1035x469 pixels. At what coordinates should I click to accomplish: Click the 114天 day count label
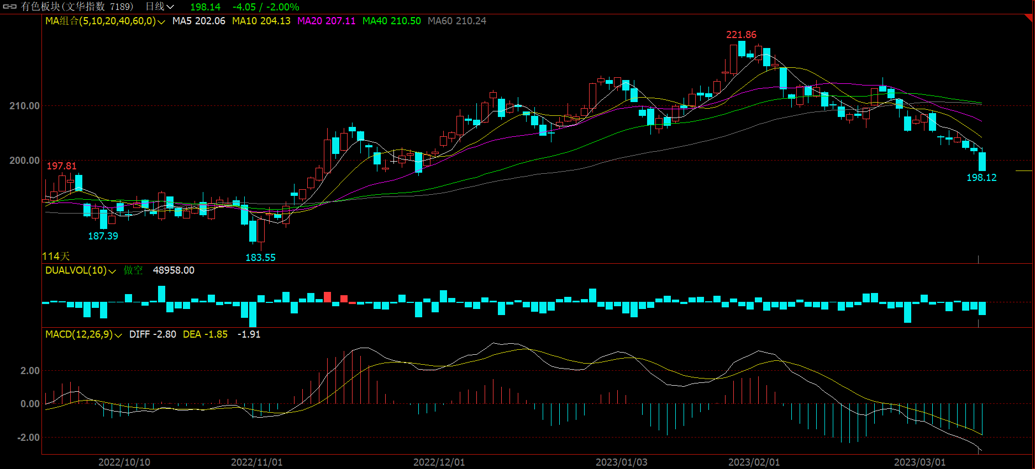56,256
